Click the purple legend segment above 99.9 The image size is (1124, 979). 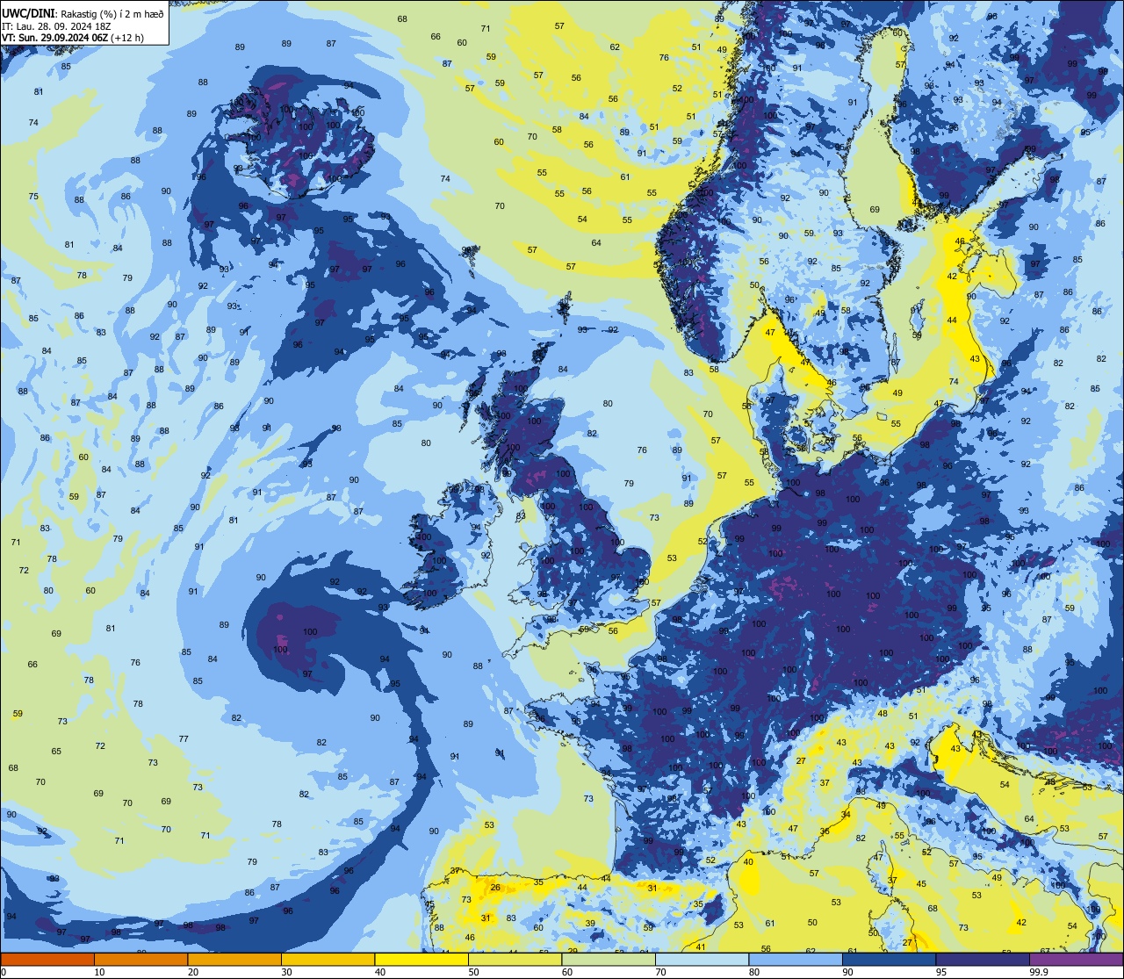pyautogui.click(x=1076, y=960)
